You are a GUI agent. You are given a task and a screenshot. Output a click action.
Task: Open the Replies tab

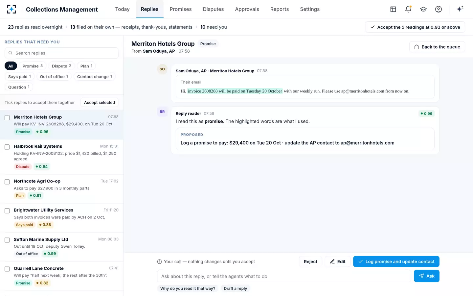(x=150, y=9)
